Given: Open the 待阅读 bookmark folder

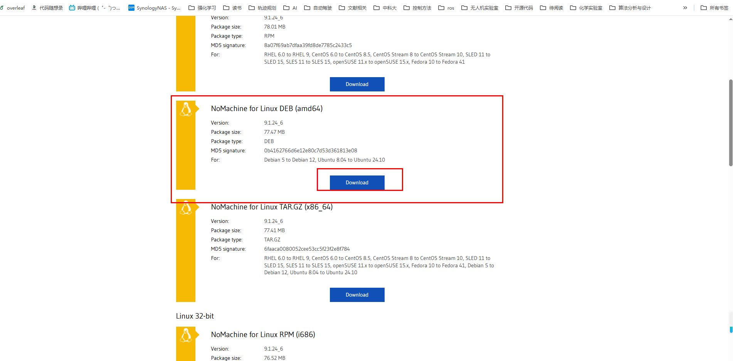Looking at the screenshot, I should point(551,8).
